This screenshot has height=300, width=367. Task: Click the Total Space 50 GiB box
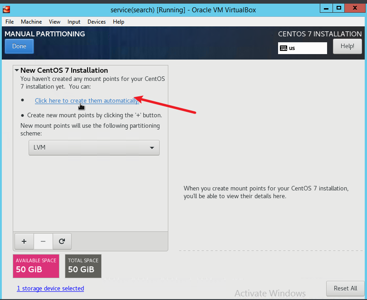click(x=83, y=266)
